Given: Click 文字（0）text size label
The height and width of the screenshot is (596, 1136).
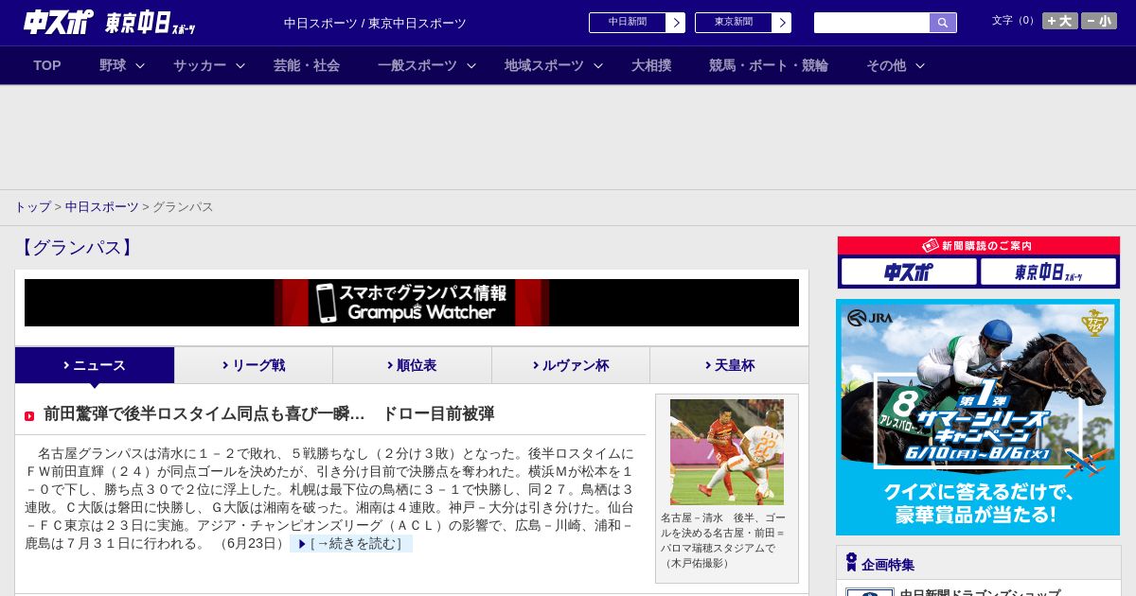Looking at the screenshot, I should pyautogui.click(x=1015, y=21).
